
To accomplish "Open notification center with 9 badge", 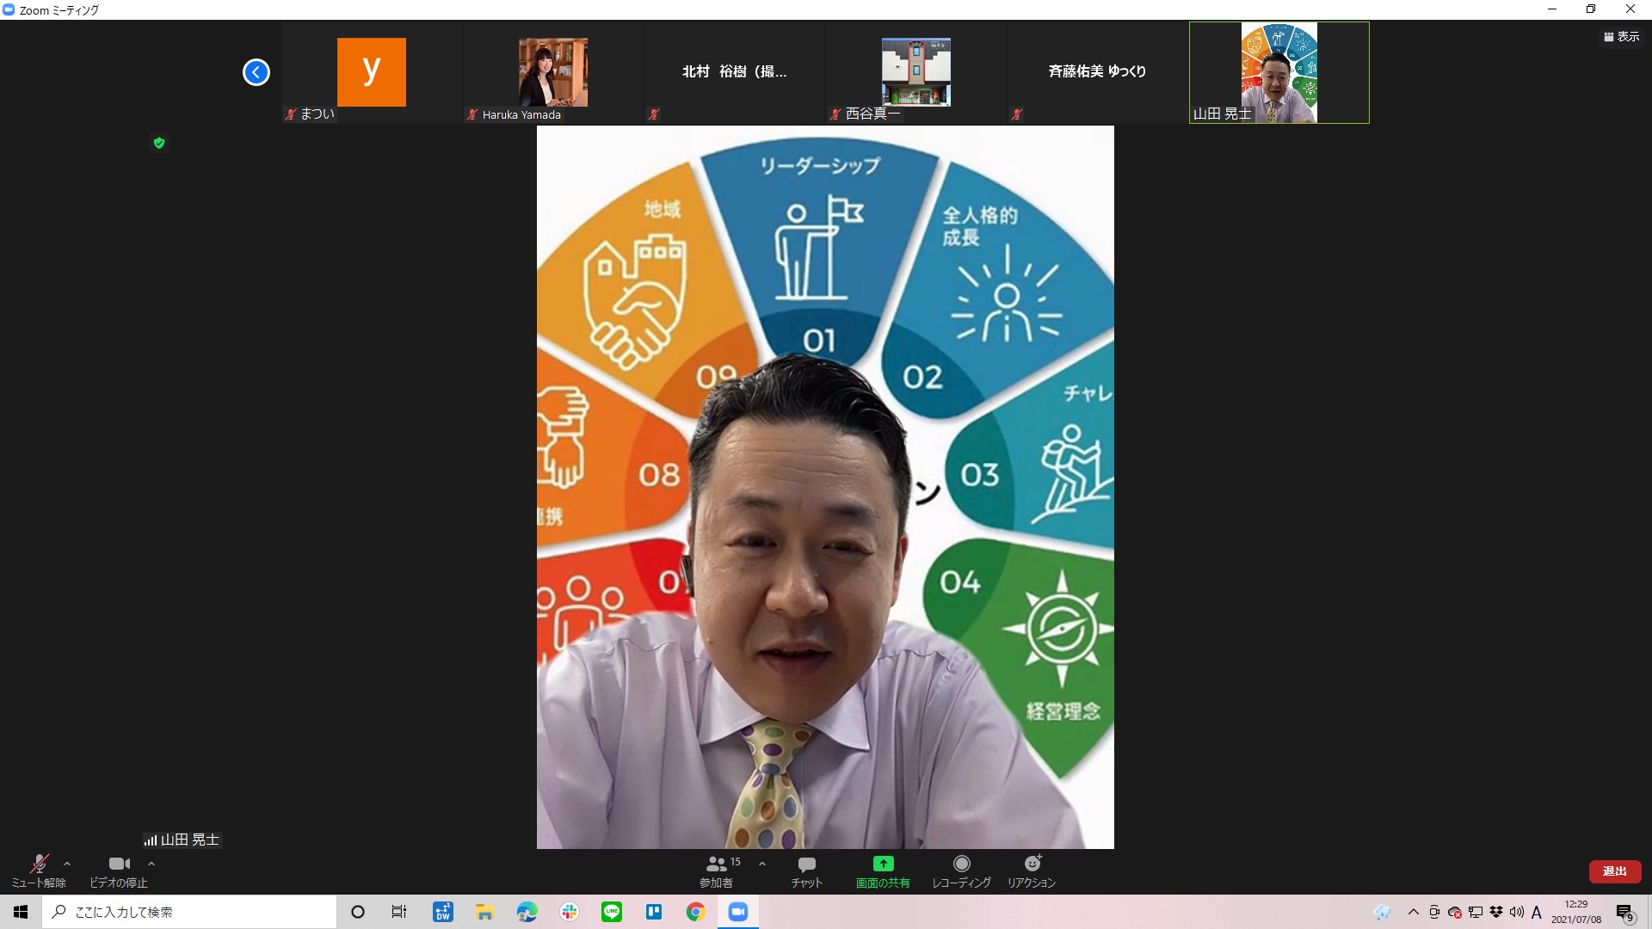I will [1624, 913].
